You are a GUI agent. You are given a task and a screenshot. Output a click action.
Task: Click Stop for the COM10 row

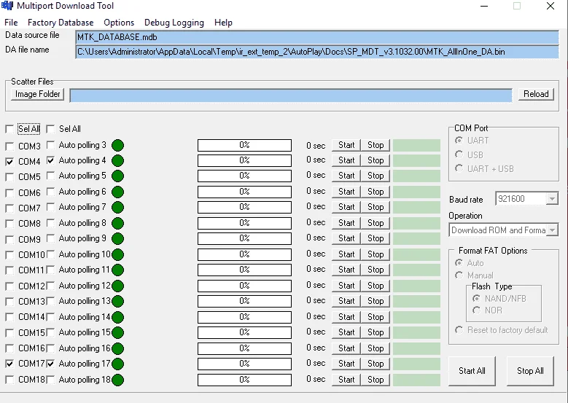click(x=376, y=254)
